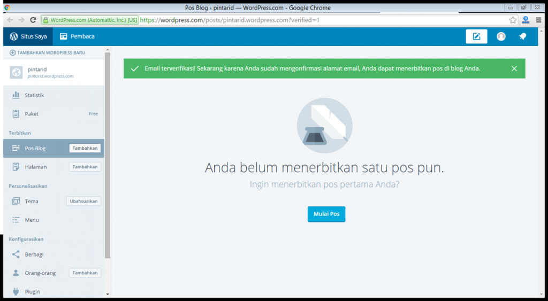Click the Mulai Pos button
Screen dimensions: 548x301
pos(326,214)
